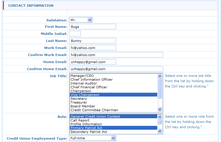This screenshot has width=221, height=142.
Task: Select Chief Financial Officer job title
Action: click(114, 87)
